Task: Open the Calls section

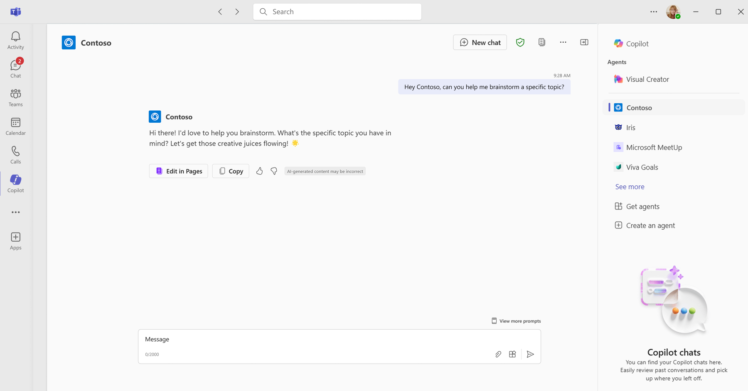Action: point(16,155)
